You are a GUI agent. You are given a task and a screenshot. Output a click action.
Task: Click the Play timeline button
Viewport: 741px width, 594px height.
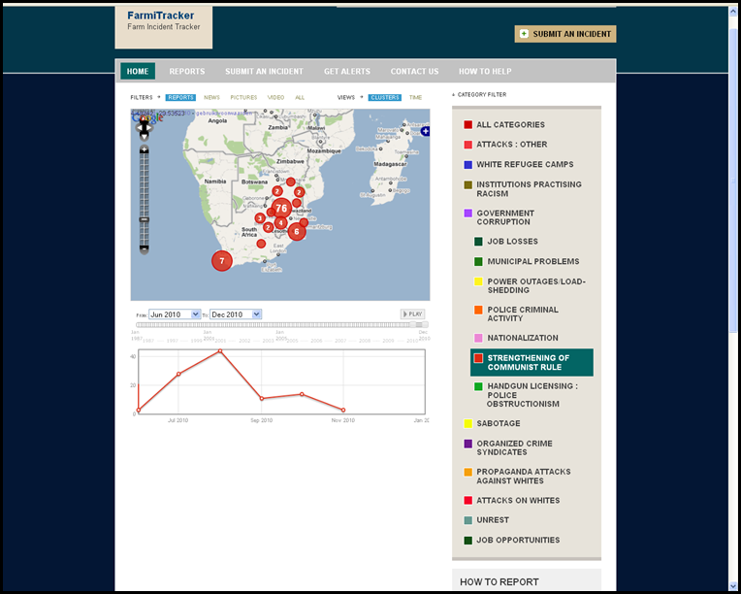click(x=412, y=314)
